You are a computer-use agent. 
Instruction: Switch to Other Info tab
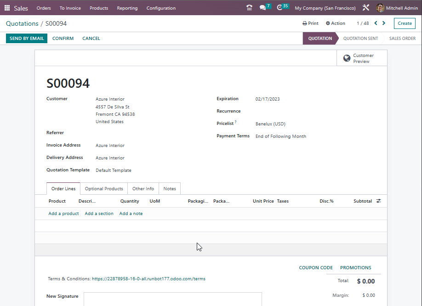pos(143,188)
